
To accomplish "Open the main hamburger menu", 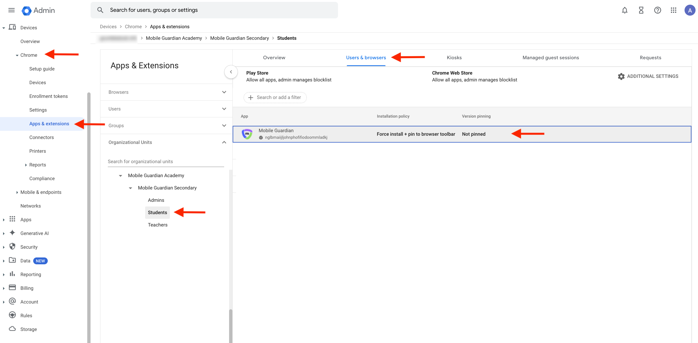I will tap(12, 10).
